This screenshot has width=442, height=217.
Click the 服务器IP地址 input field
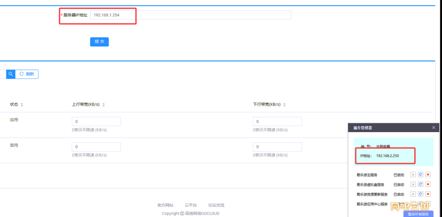click(190, 15)
